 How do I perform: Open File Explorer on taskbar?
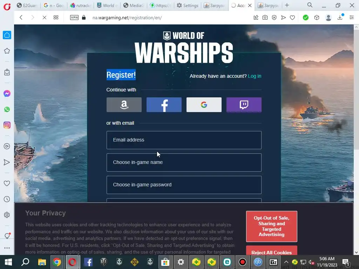pos(42,262)
